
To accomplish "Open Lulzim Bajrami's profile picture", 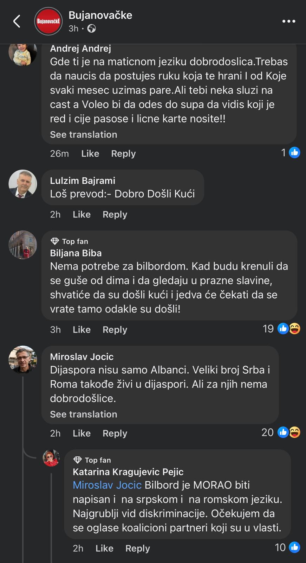I will [23, 184].
